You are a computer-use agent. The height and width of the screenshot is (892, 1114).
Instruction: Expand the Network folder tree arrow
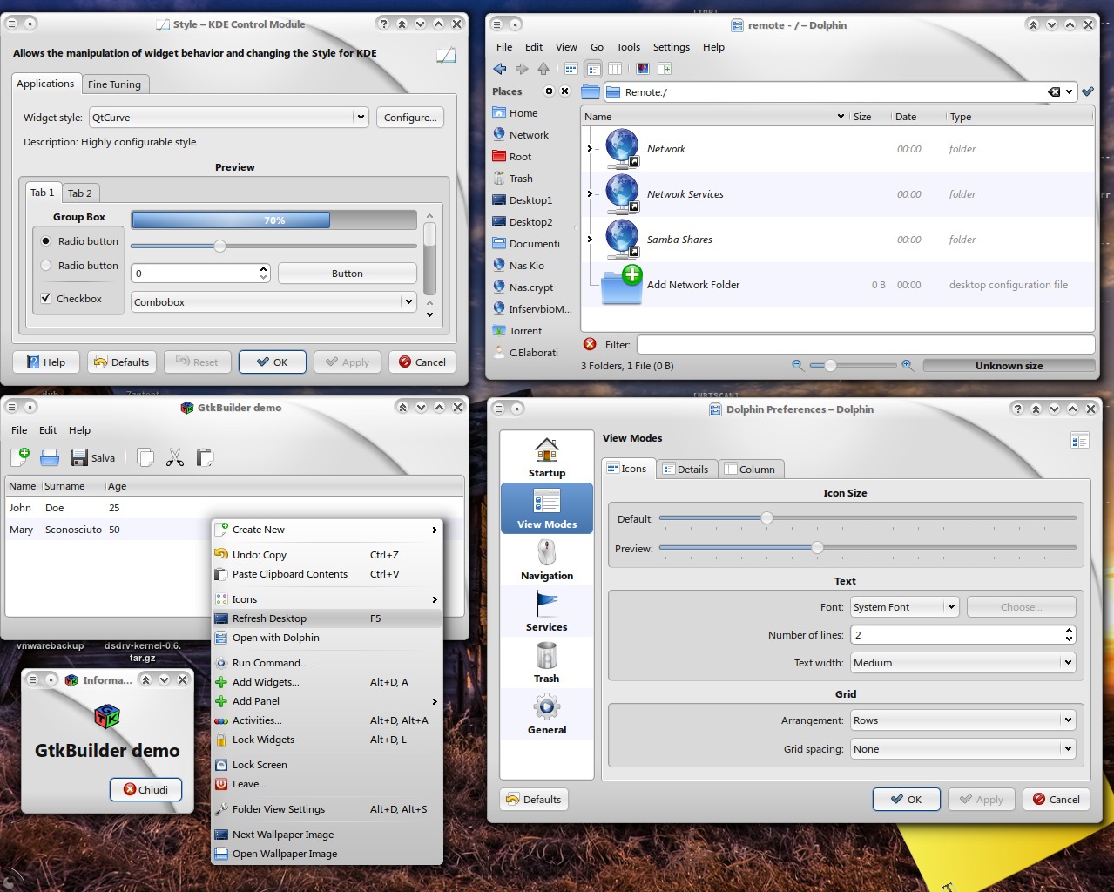coord(590,149)
